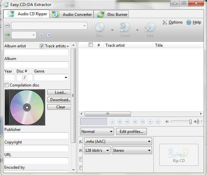The image size is (207, 175).
Task: Click the fast forward playback button
Action: click(135, 122)
